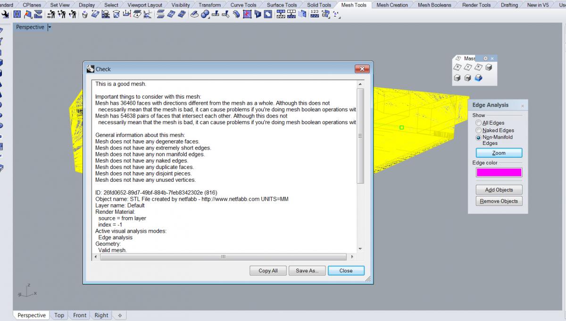Switch to CPlanes toolbar tab
Viewport: 566px width, 321px height.
pyautogui.click(x=32, y=5)
